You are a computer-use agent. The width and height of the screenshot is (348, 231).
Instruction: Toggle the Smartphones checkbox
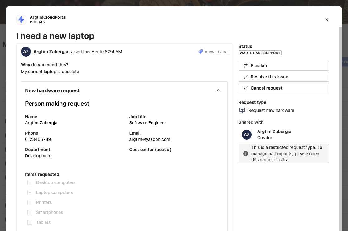tap(30, 212)
